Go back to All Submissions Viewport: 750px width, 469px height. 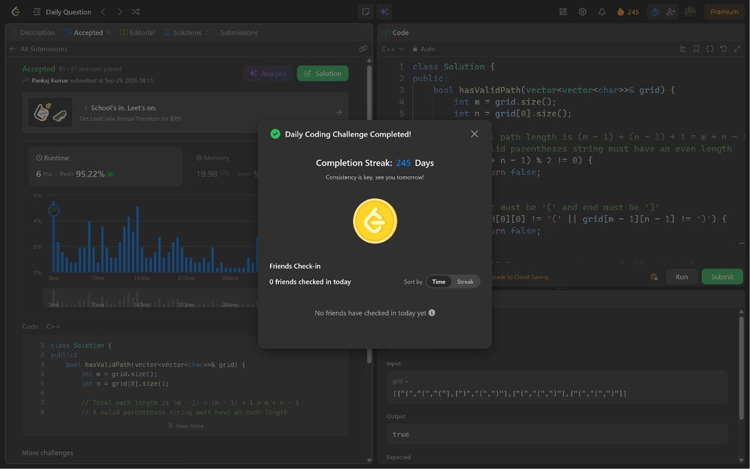(x=38, y=49)
